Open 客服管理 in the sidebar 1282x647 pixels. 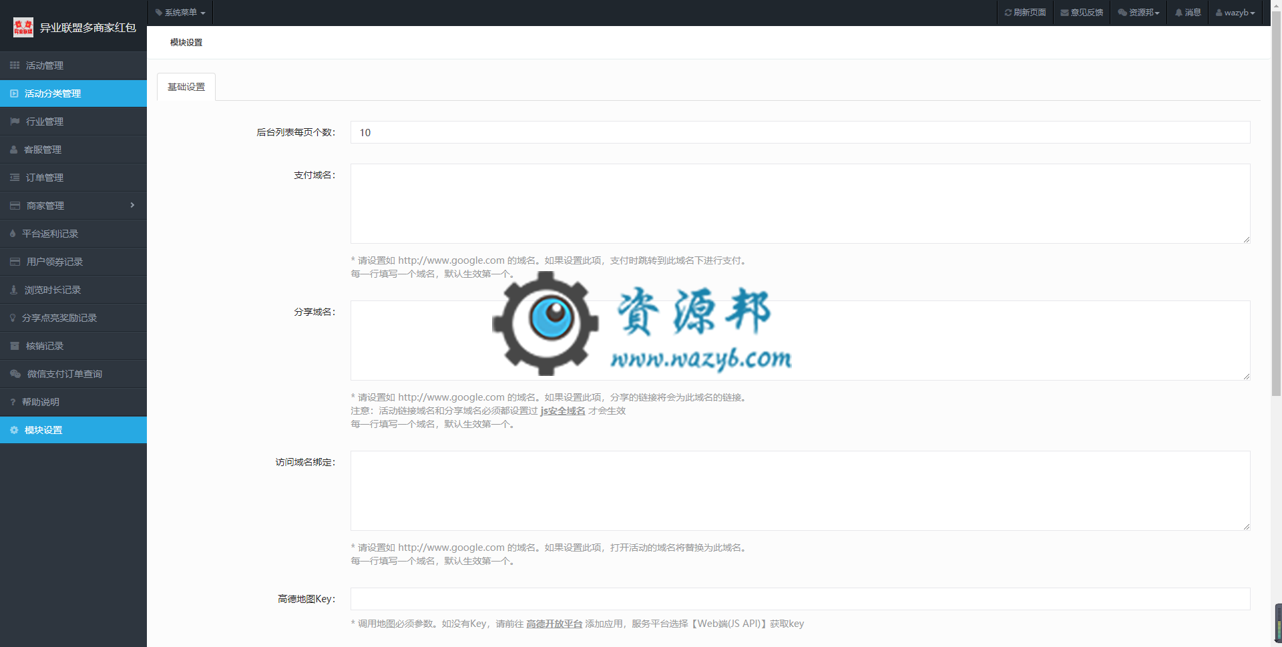click(x=73, y=150)
